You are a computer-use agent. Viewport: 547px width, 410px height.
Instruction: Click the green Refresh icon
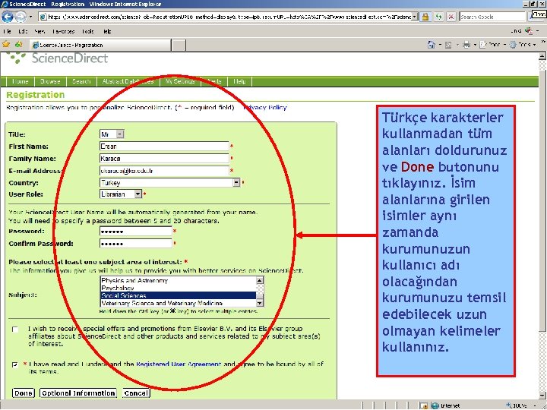[438, 17]
